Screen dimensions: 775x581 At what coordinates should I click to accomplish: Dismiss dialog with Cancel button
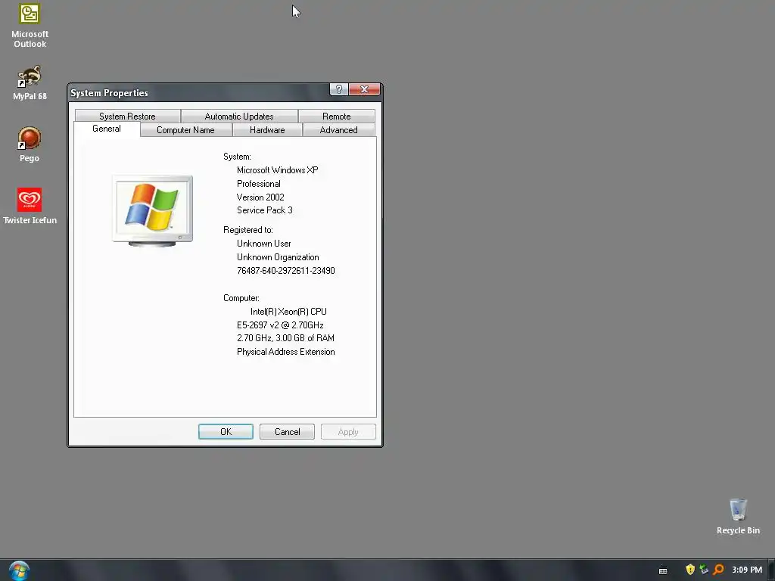[x=287, y=431]
